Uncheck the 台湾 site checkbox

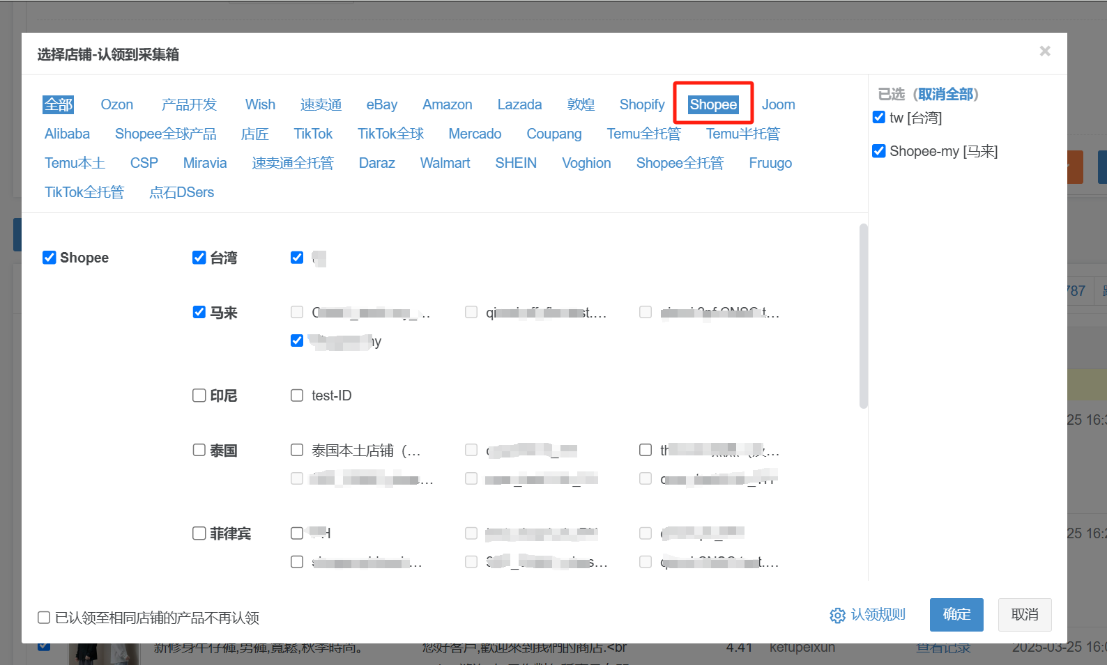(199, 258)
